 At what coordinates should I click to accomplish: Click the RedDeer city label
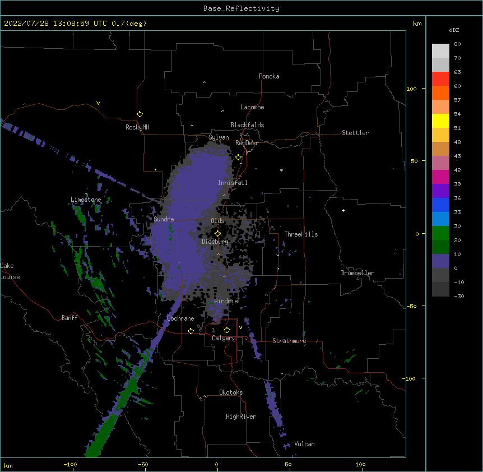click(x=247, y=143)
